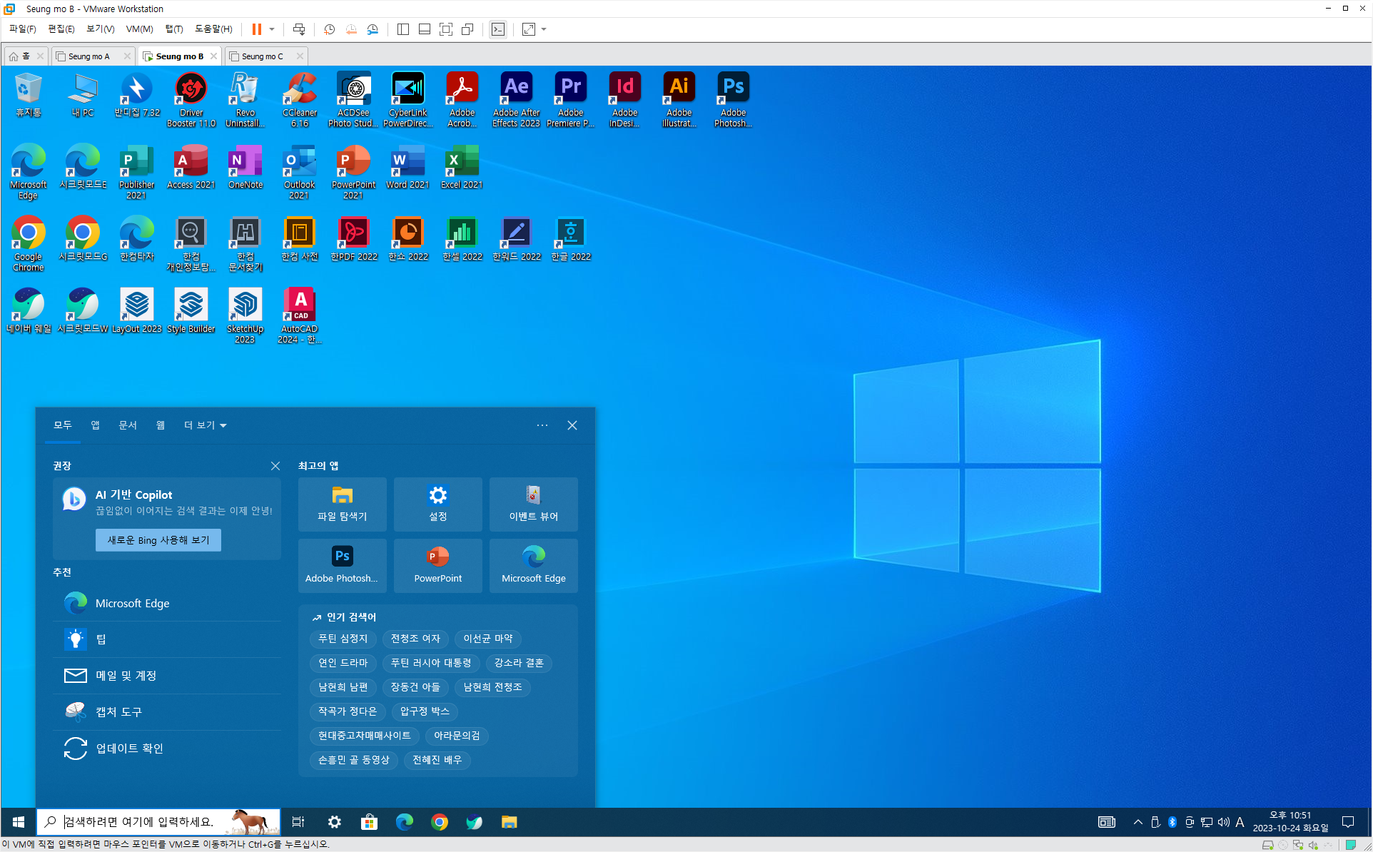Open the Google Chrome desktop icon
Screen dimensions: 1373x852
pyautogui.click(x=28, y=243)
